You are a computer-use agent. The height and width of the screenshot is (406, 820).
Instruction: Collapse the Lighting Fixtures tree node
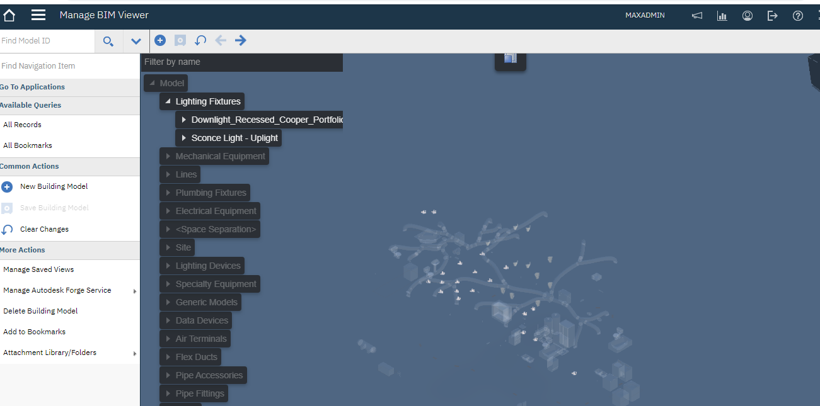pyautogui.click(x=168, y=101)
